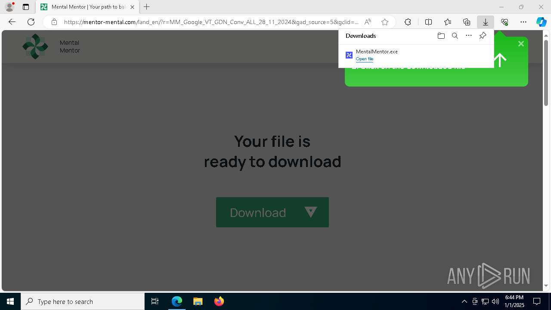View site information lock icon
This screenshot has height=310, width=551.
pyautogui.click(x=54, y=22)
